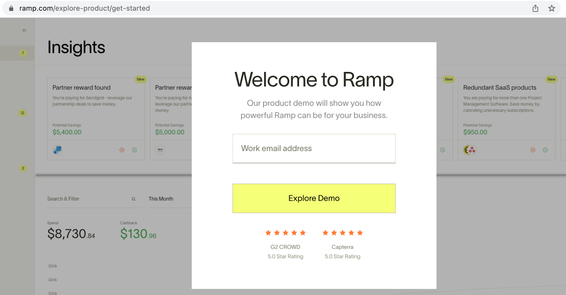Click the sidebar badge showing 12
The width and height of the screenshot is (566, 295).
(23, 113)
